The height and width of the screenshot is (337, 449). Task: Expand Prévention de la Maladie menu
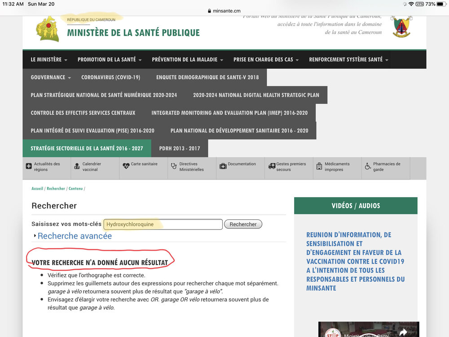[188, 60]
